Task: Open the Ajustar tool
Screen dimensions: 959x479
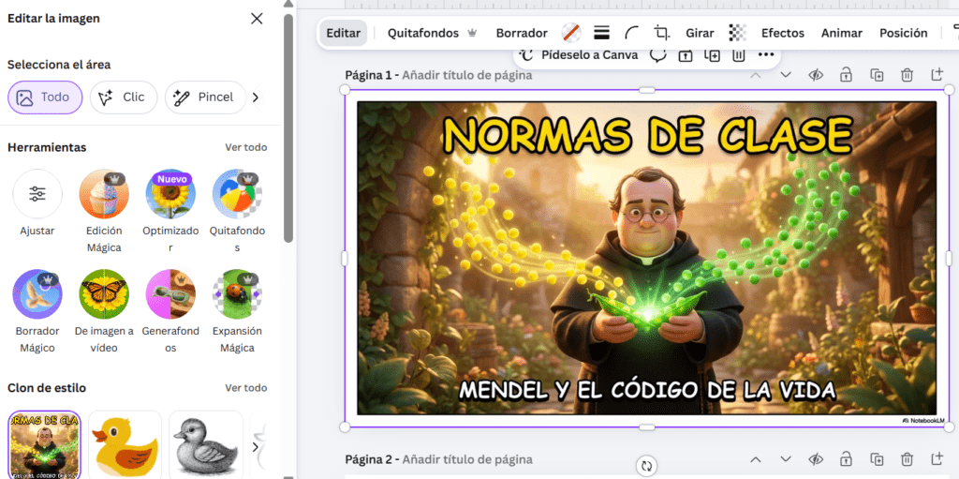Action: 37,194
